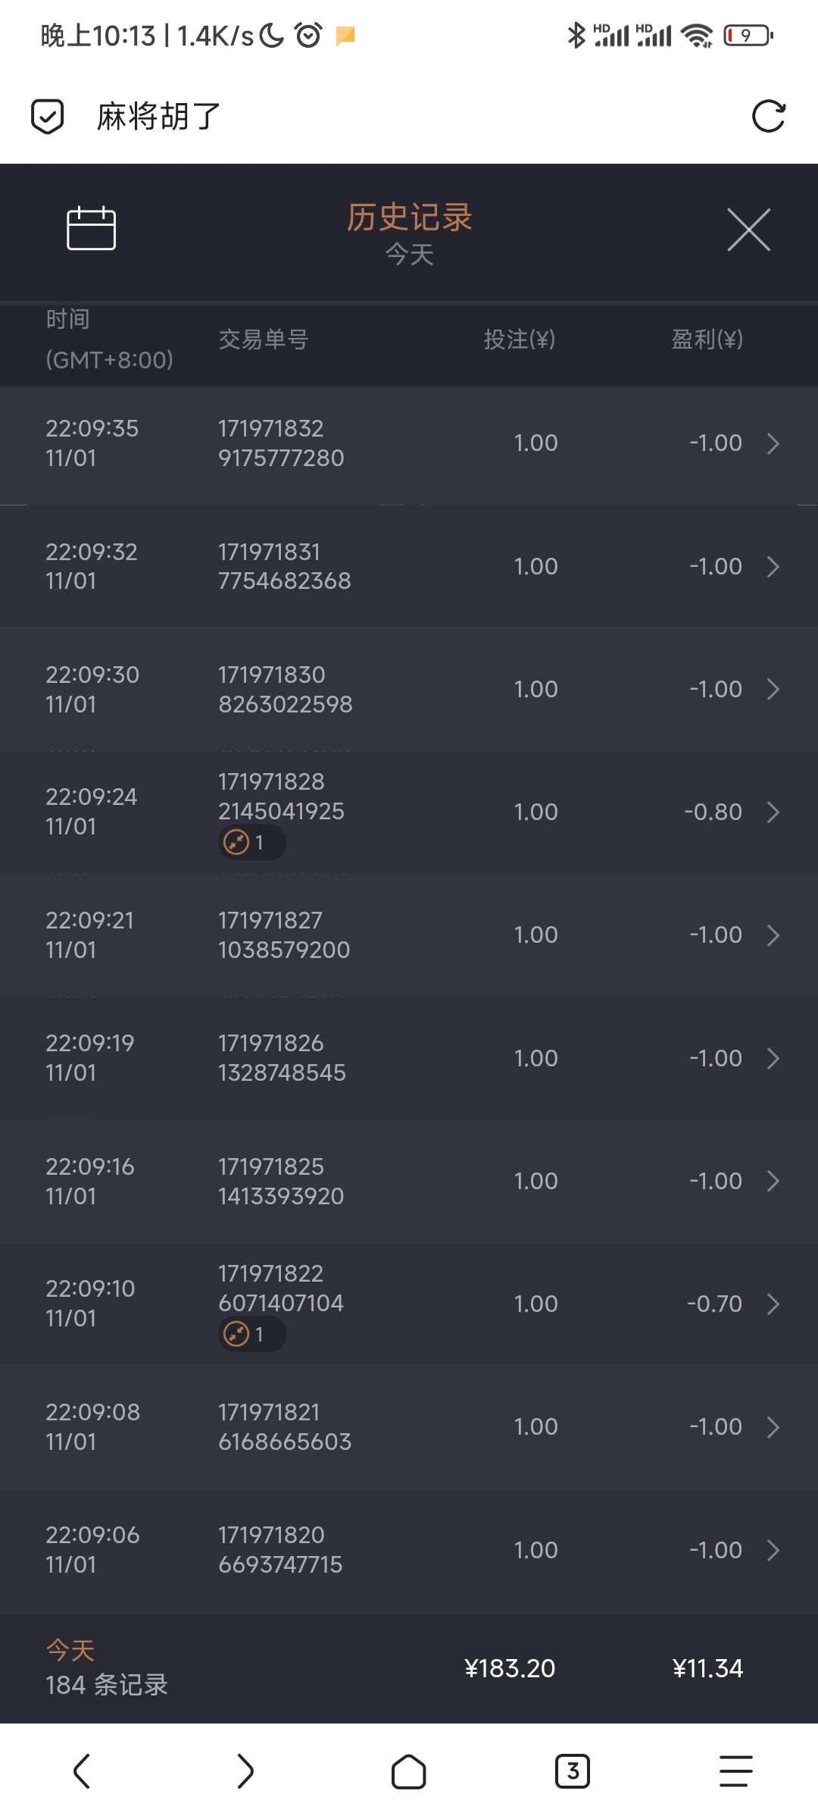Tap the security shield icon
The width and height of the screenshot is (818, 1819).
pyautogui.click(x=47, y=117)
